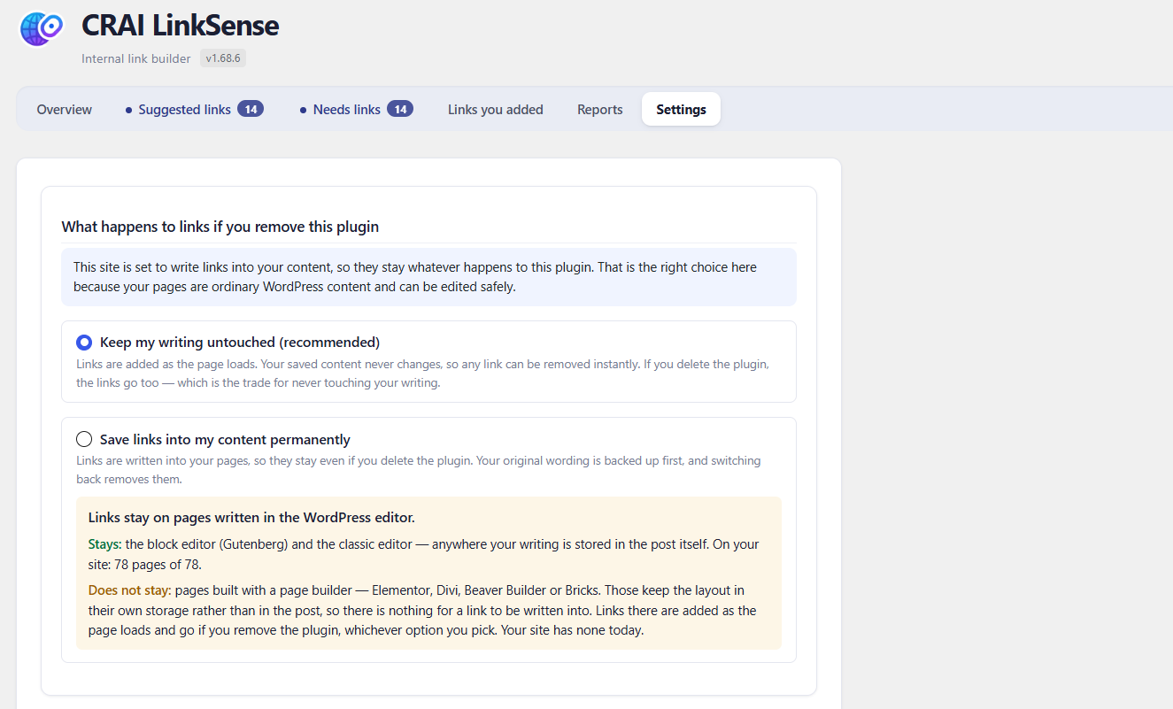Click the CRAI LinkSense title text
The height and width of the screenshot is (709, 1173).
180,26
